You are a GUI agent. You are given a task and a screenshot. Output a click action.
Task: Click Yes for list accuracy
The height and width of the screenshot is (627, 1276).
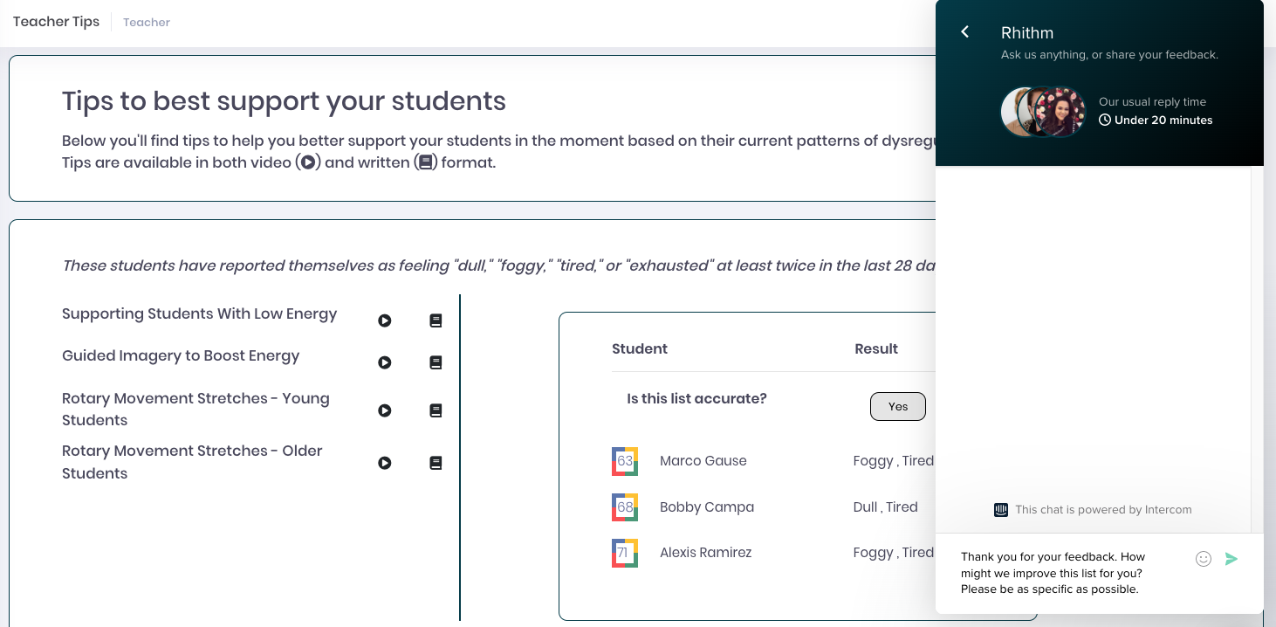coord(898,406)
